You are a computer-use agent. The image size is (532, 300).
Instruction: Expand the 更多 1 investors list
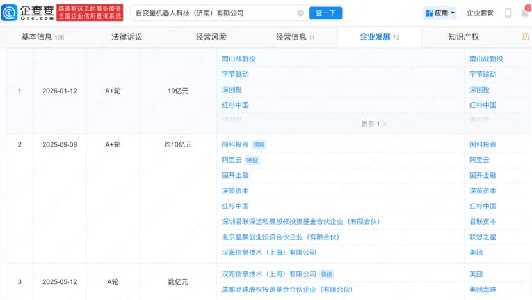coord(374,124)
